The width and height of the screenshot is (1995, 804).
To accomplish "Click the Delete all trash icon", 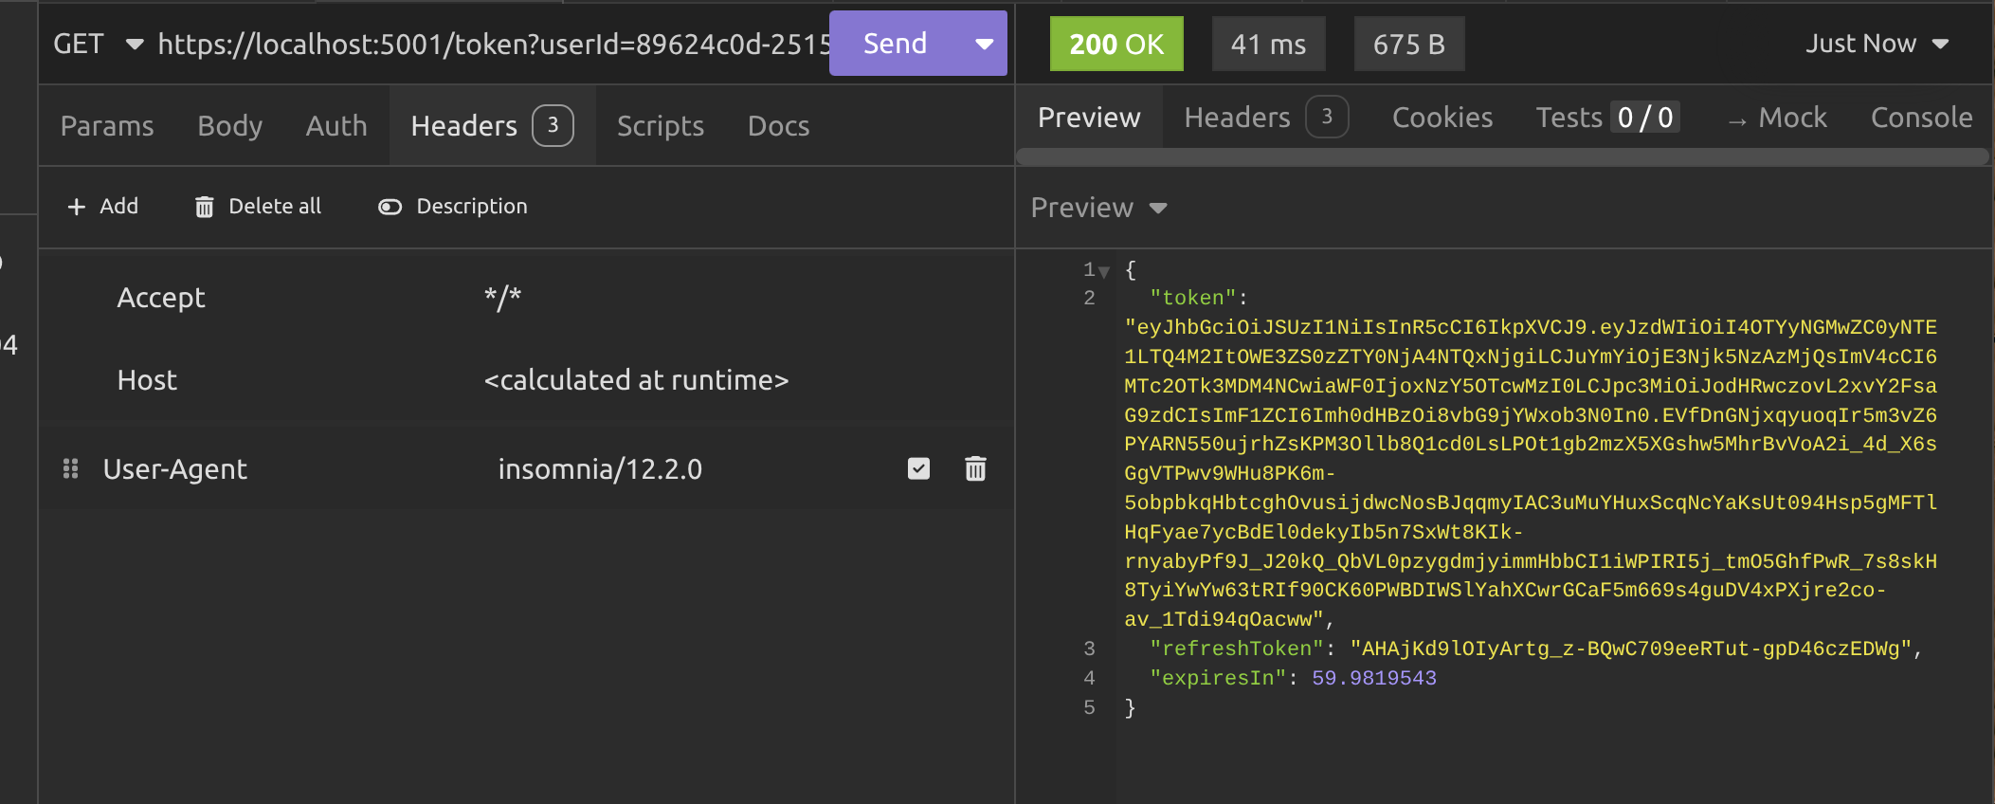I will tap(204, 207).
